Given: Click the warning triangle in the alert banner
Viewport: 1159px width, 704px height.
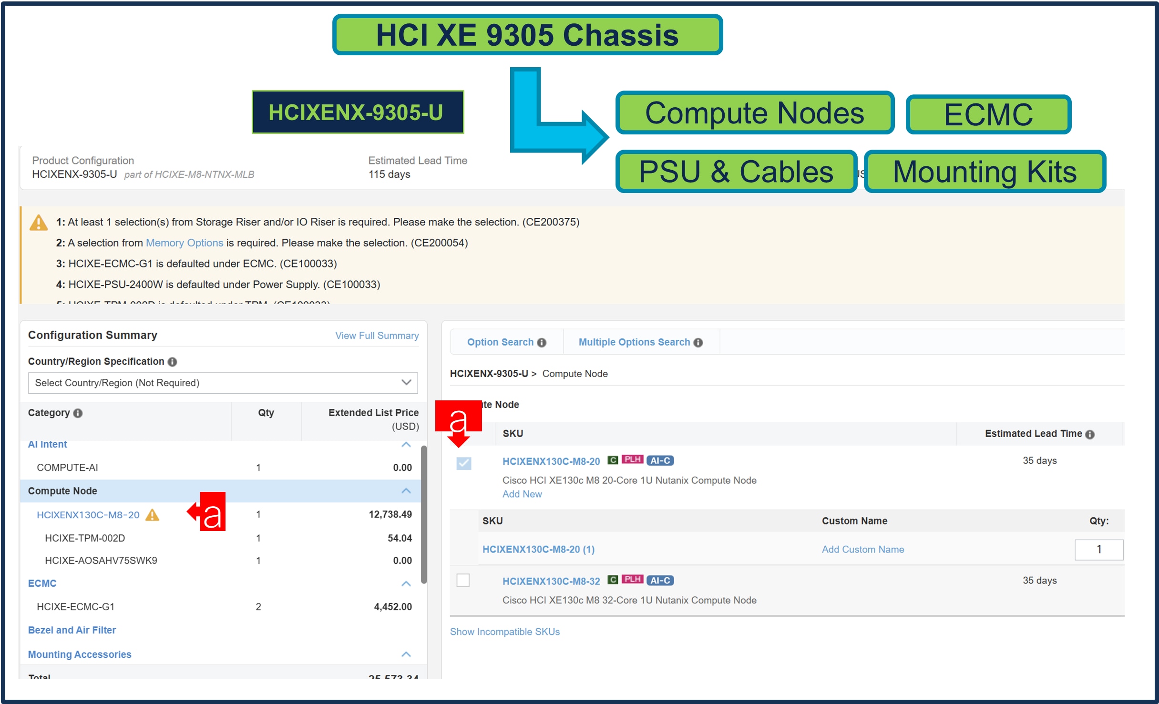Looking at the screenshot, I should (39, 223).
